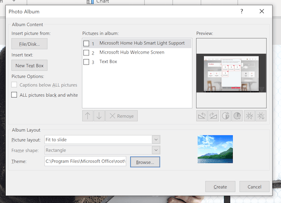Remove the selected picture
The width and height of the screenshot is (281, 203).
[x=121, y=116]
